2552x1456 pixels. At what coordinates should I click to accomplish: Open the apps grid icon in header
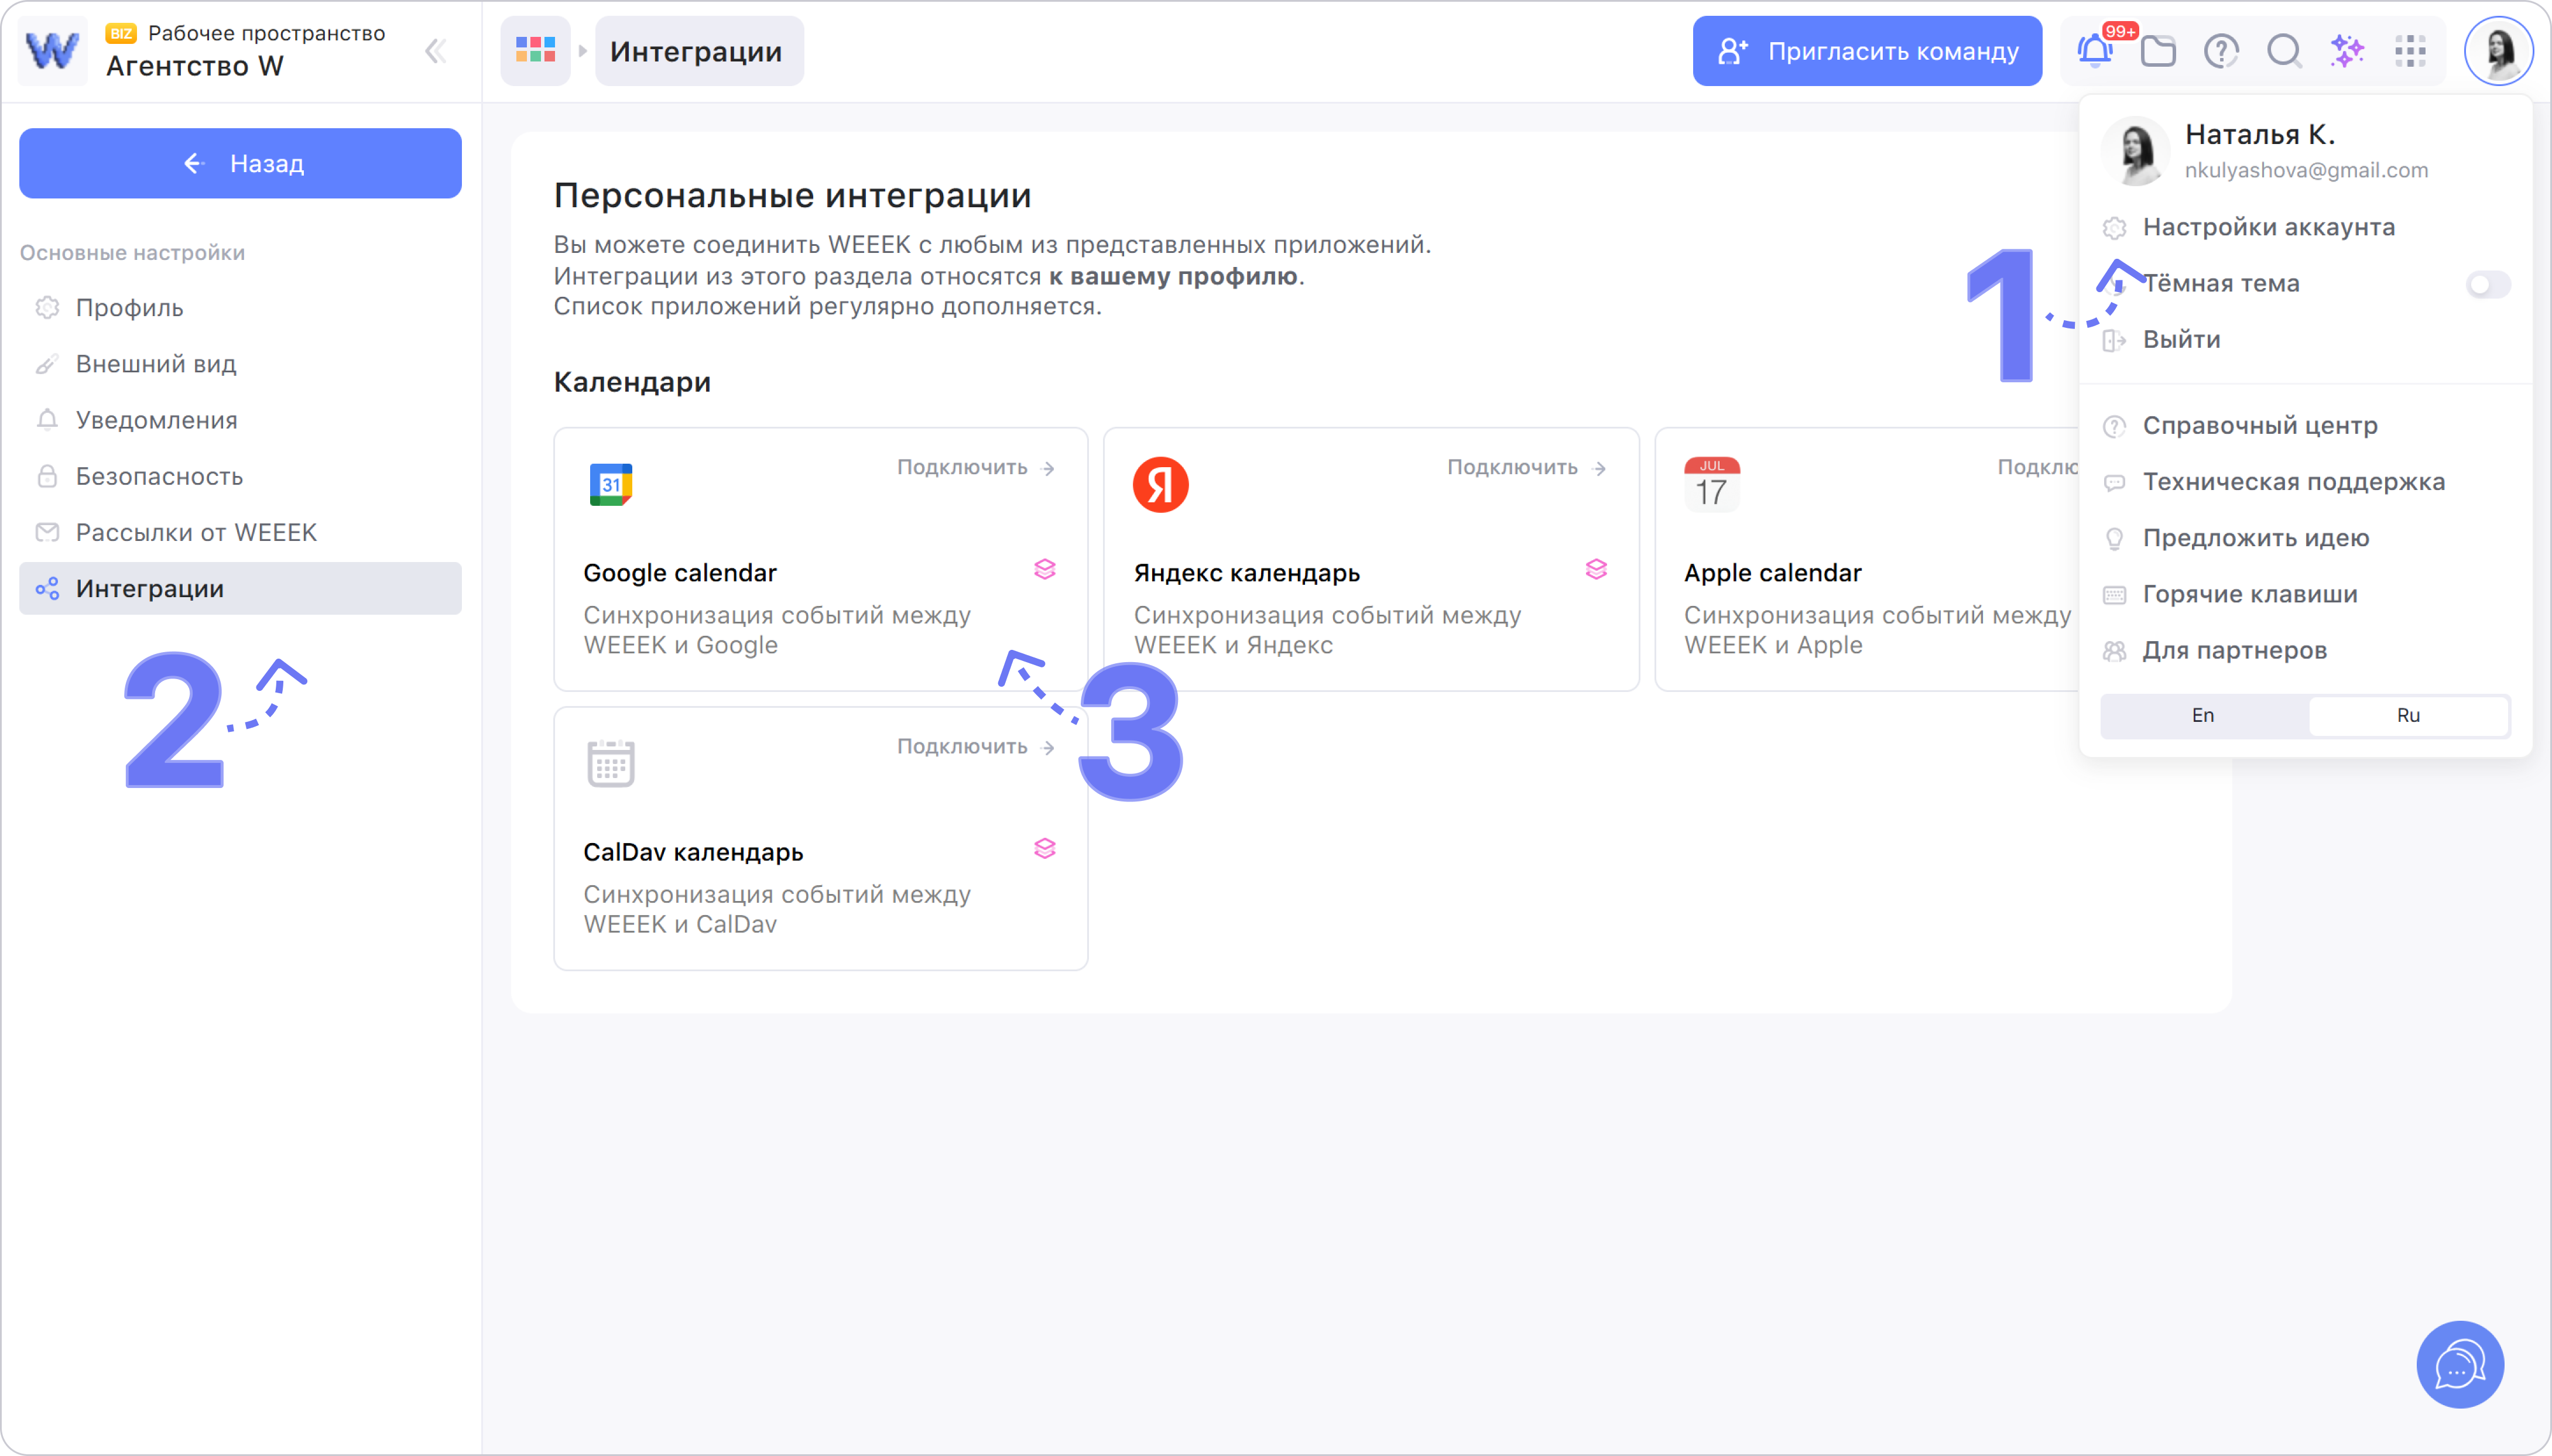point(2410,51)
